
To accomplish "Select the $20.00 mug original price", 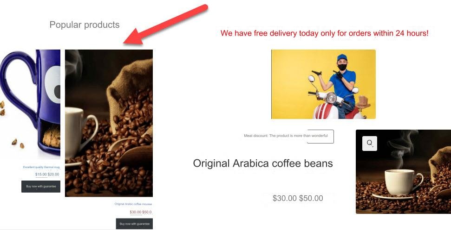I will [53, 174].
